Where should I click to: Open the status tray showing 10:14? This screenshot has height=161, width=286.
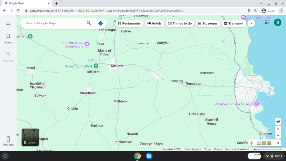(x=274, y=156)
